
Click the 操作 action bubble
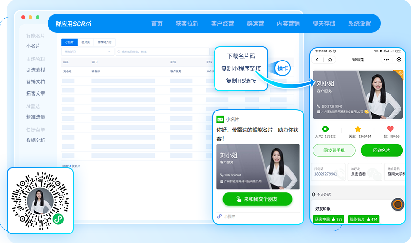pos(283,68)
